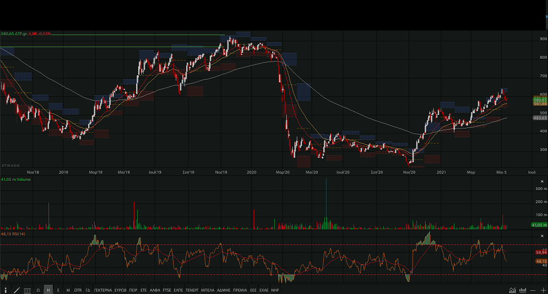Load the ΓΕΚΤΕΡΝΑ symbol chart
Image resolution: width=548 pixels, height=294 pixels.
click(103, 290)
